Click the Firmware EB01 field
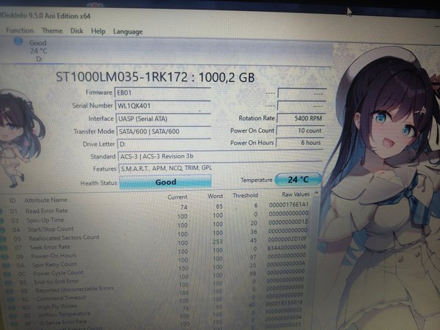The image size is (440, 330). tap(163, 92)
